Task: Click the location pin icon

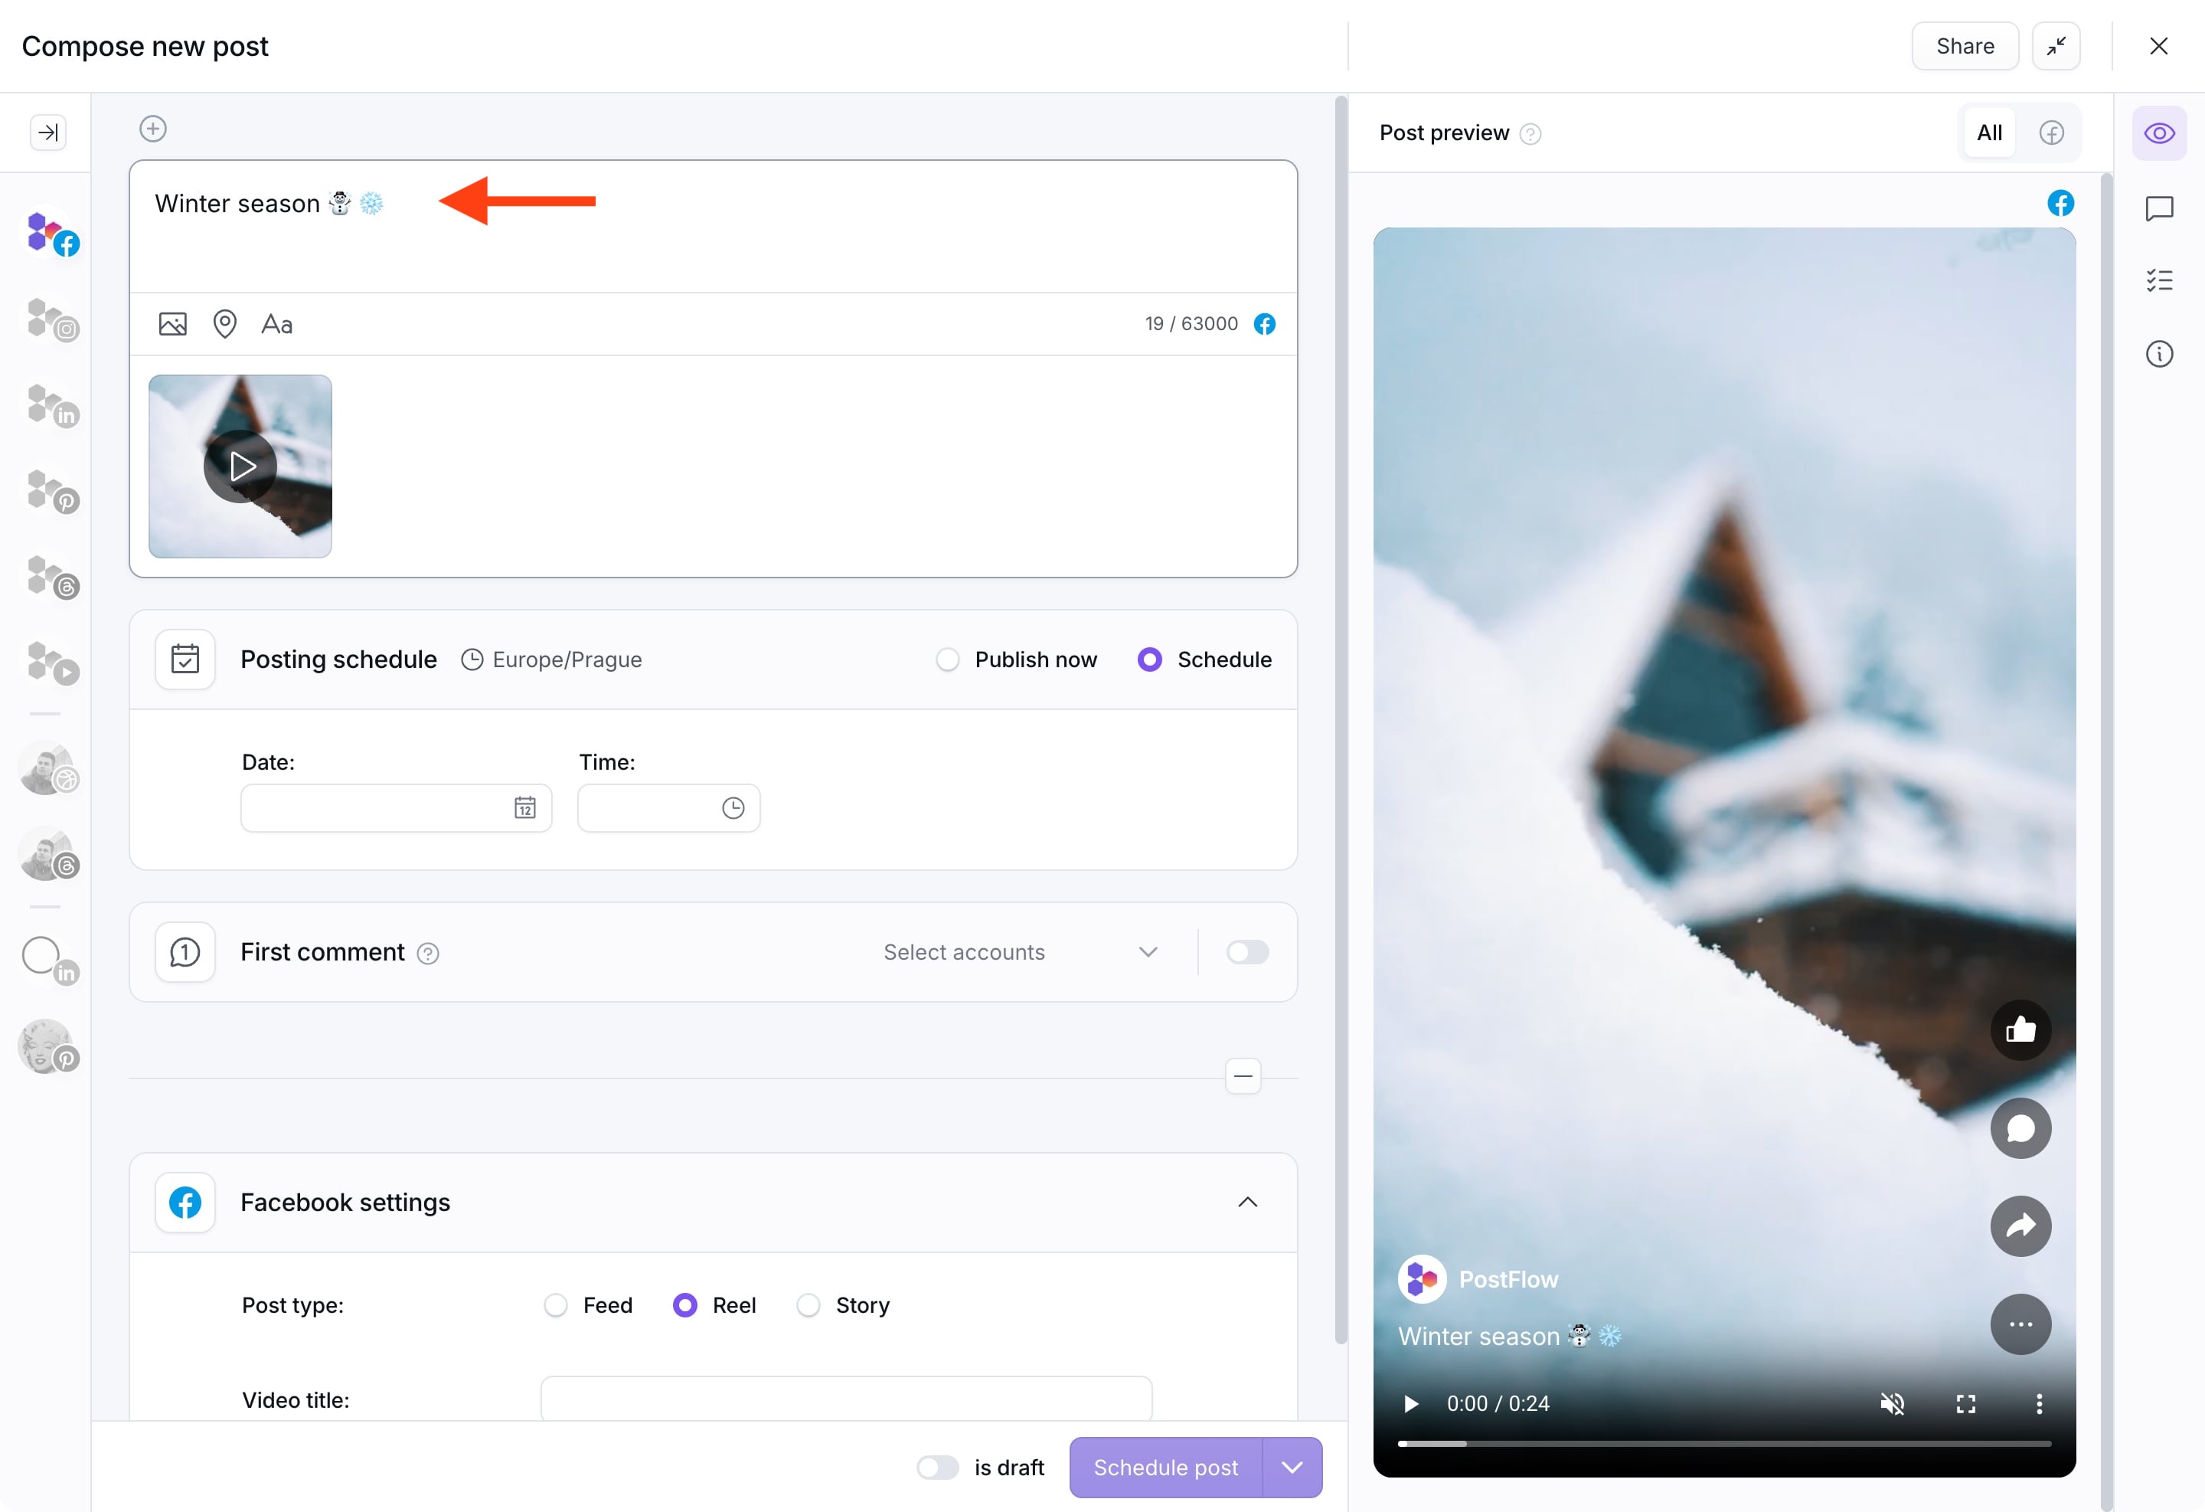Action: tap(225, 324)
